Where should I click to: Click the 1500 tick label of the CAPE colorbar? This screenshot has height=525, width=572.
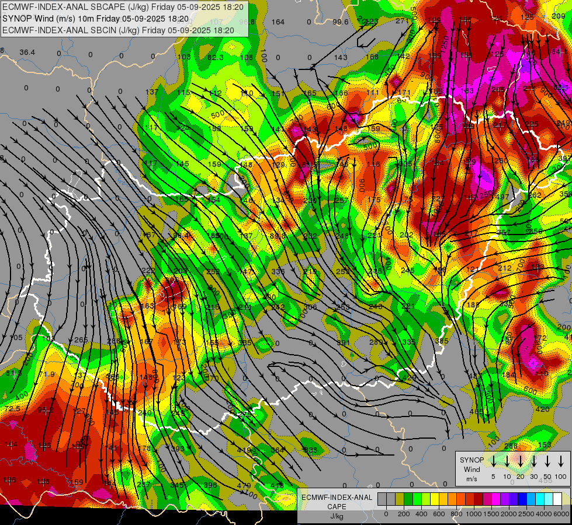pyautogui.click(x=491, y=514)
